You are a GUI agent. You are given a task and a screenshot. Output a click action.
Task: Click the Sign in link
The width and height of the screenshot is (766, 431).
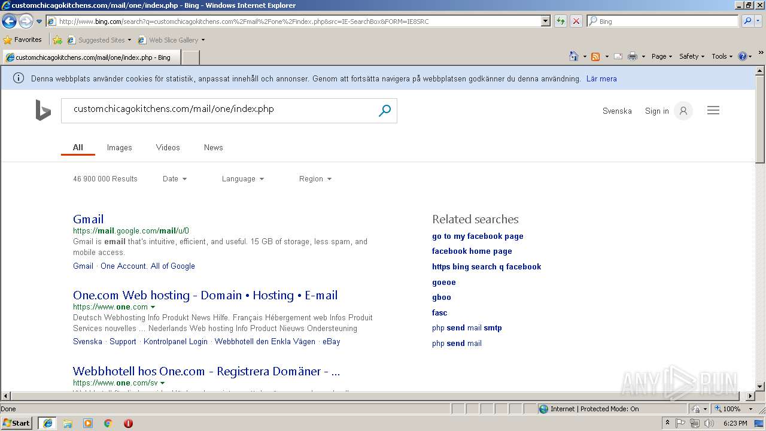point(656,111)
